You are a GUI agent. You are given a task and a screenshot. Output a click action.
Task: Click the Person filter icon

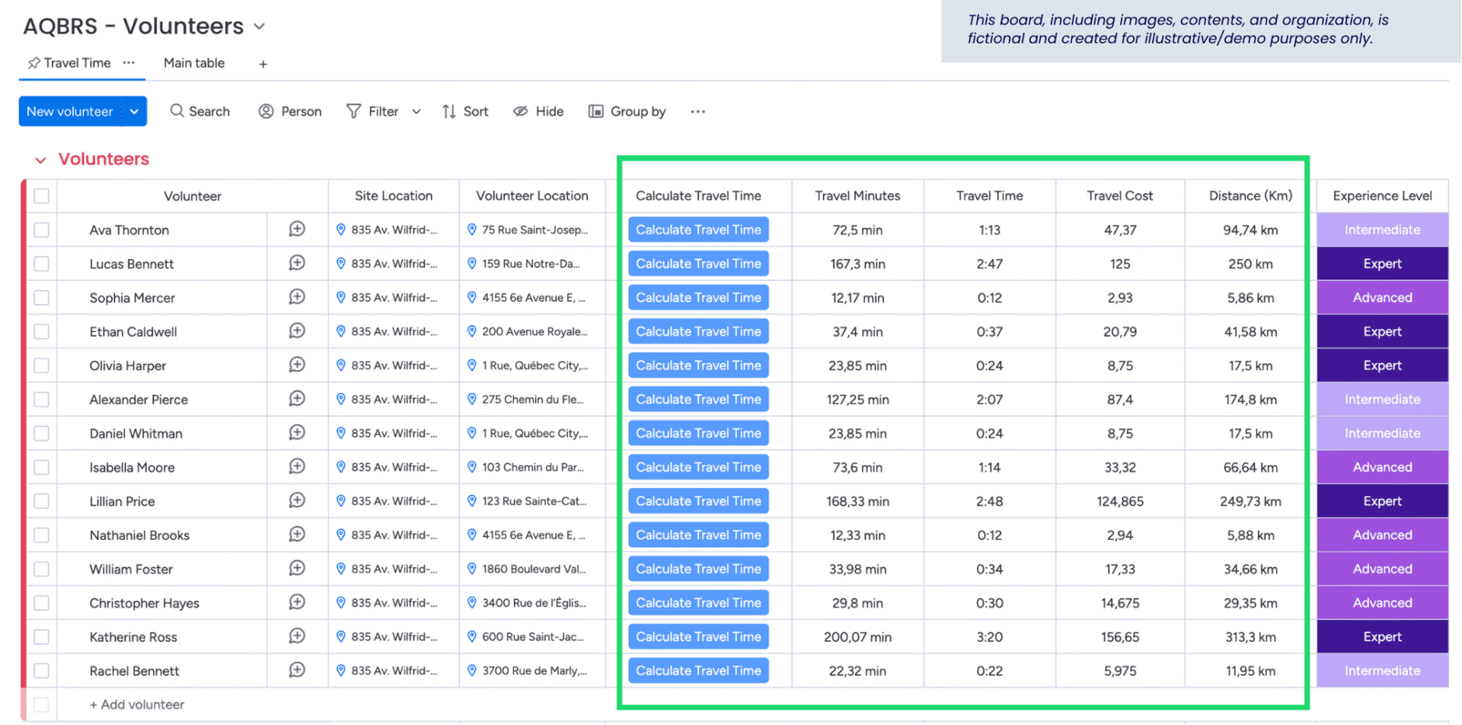(266, 111)
